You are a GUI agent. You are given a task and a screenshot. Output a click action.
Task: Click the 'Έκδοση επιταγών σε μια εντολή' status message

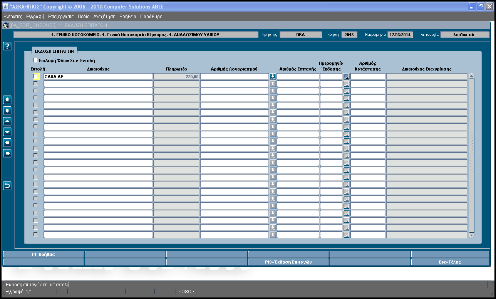[37, 285]
